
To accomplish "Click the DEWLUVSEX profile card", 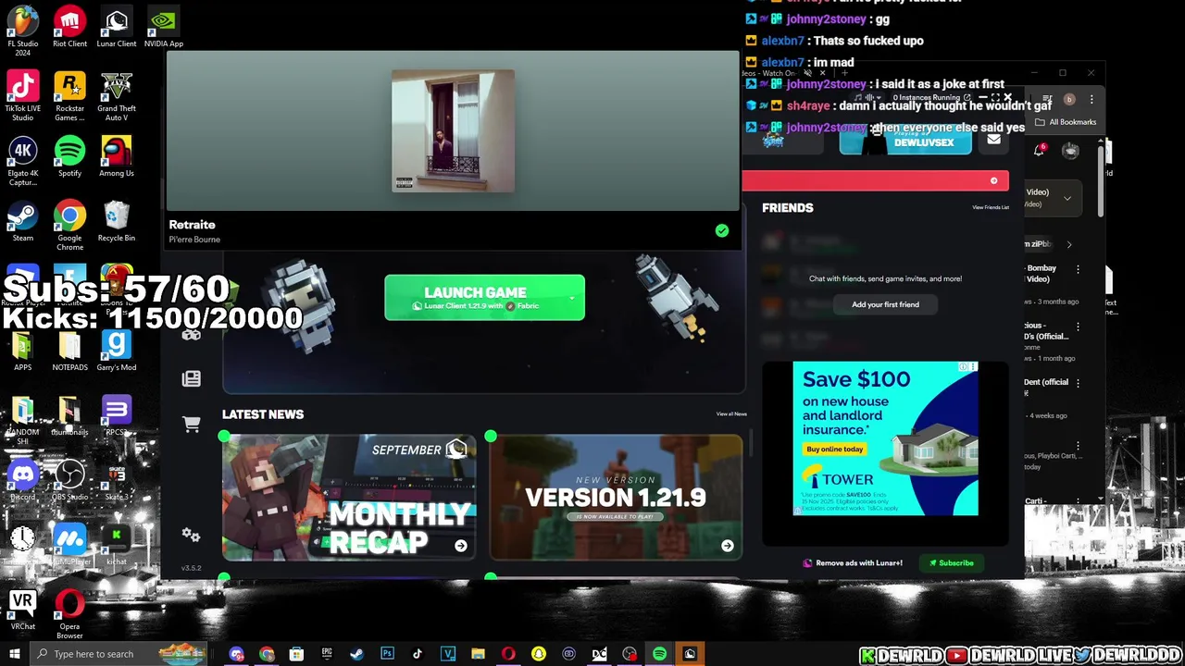I will coord(905,141).
